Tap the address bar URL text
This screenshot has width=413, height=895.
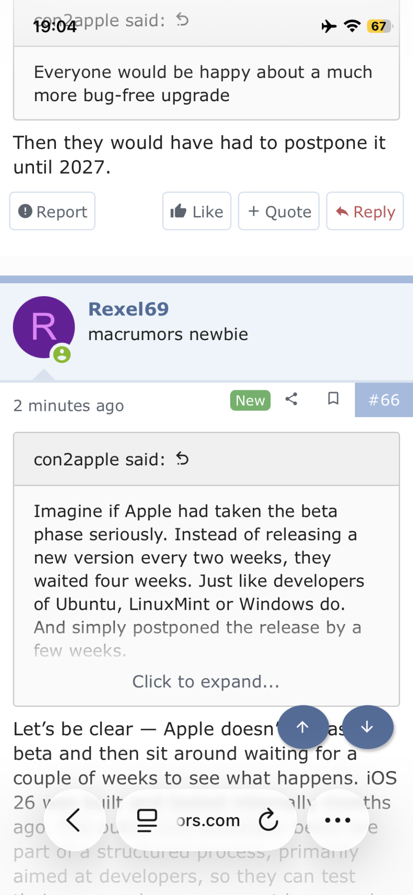(208, 820)
